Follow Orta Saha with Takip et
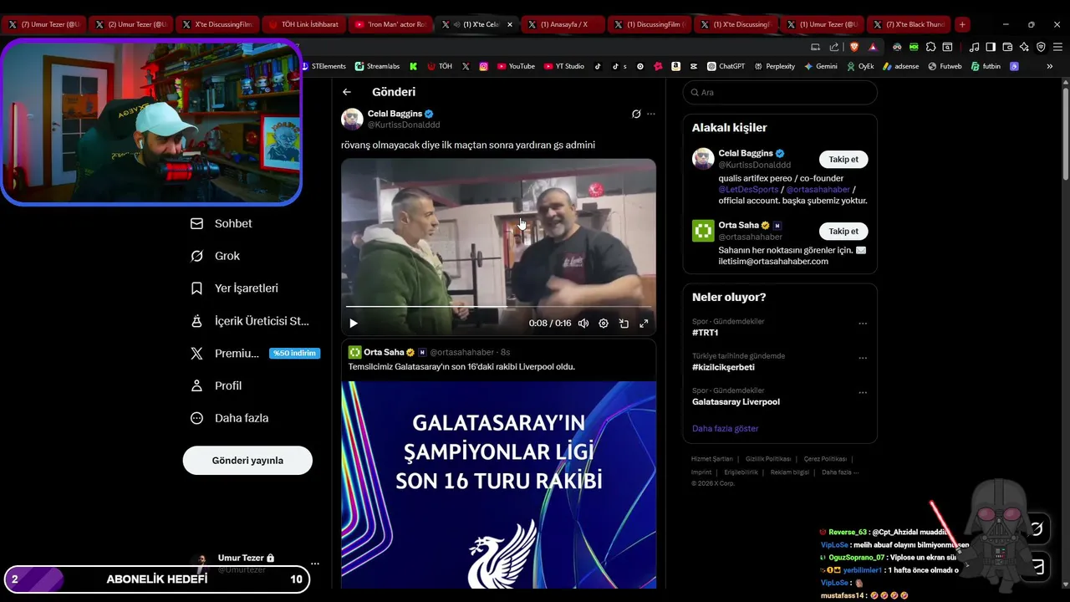This screenshot has width=1070, height=602. pos(843,231)
